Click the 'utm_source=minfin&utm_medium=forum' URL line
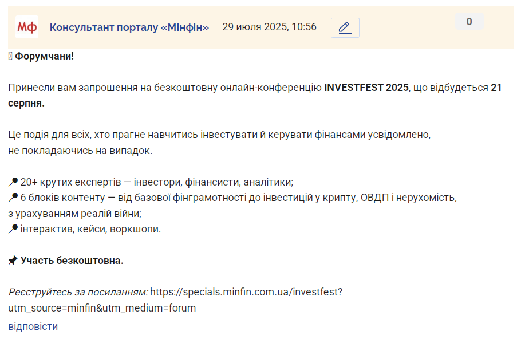This screenshot has height=343, width=521. tap(102, 308)
